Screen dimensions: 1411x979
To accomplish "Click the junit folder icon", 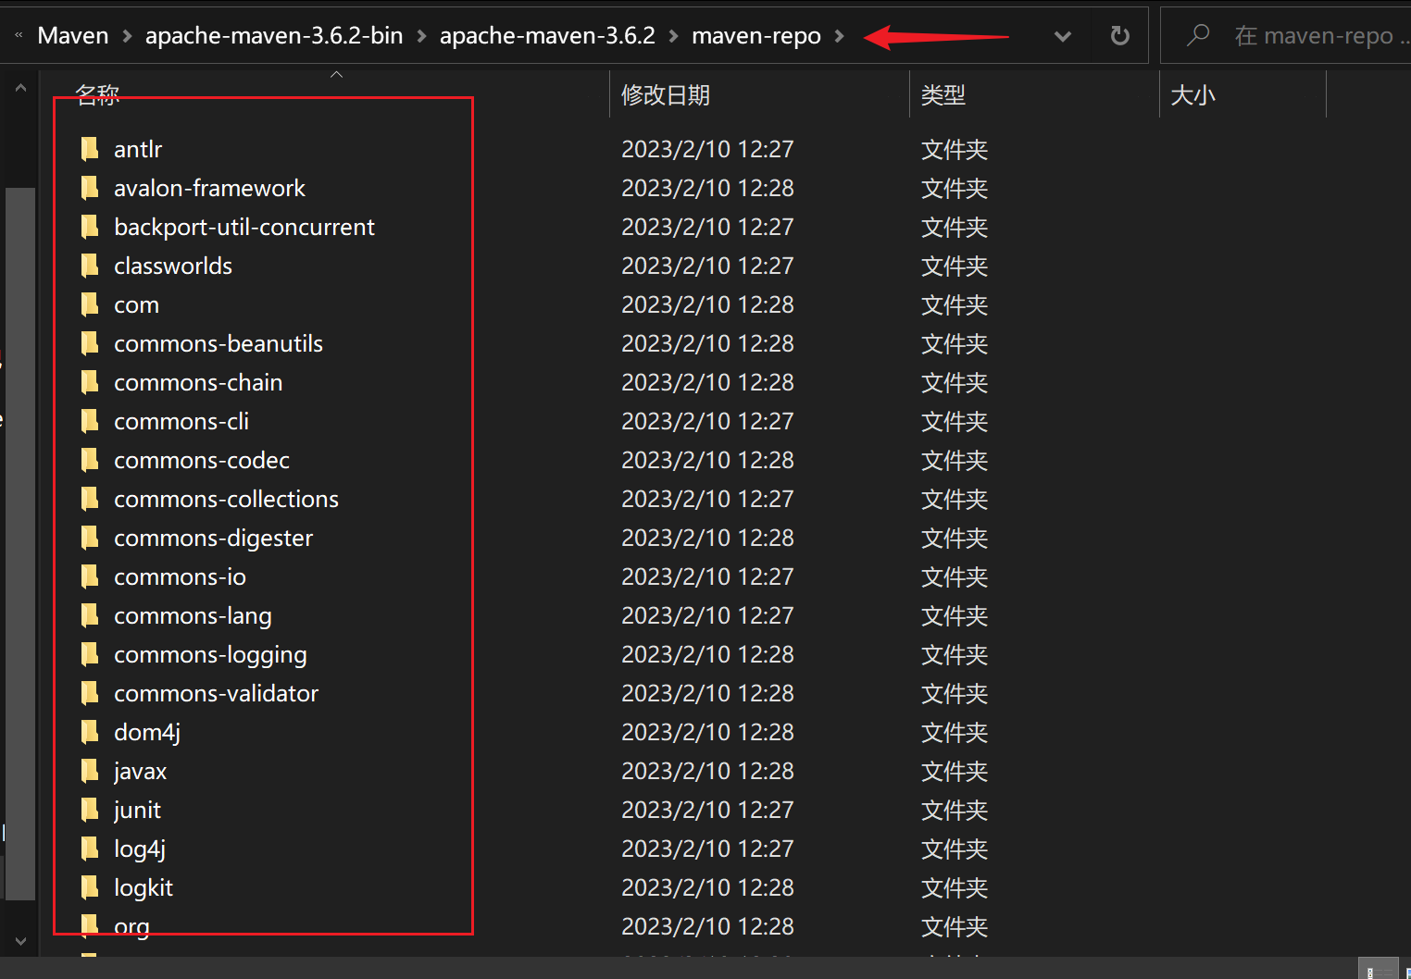I will (x=90, y=810).
